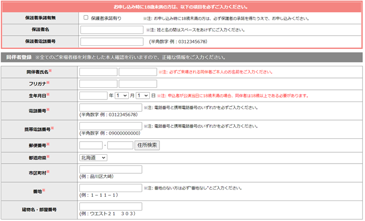Click second 同伴者氏名 name field
365x221 pixels.
138,72
